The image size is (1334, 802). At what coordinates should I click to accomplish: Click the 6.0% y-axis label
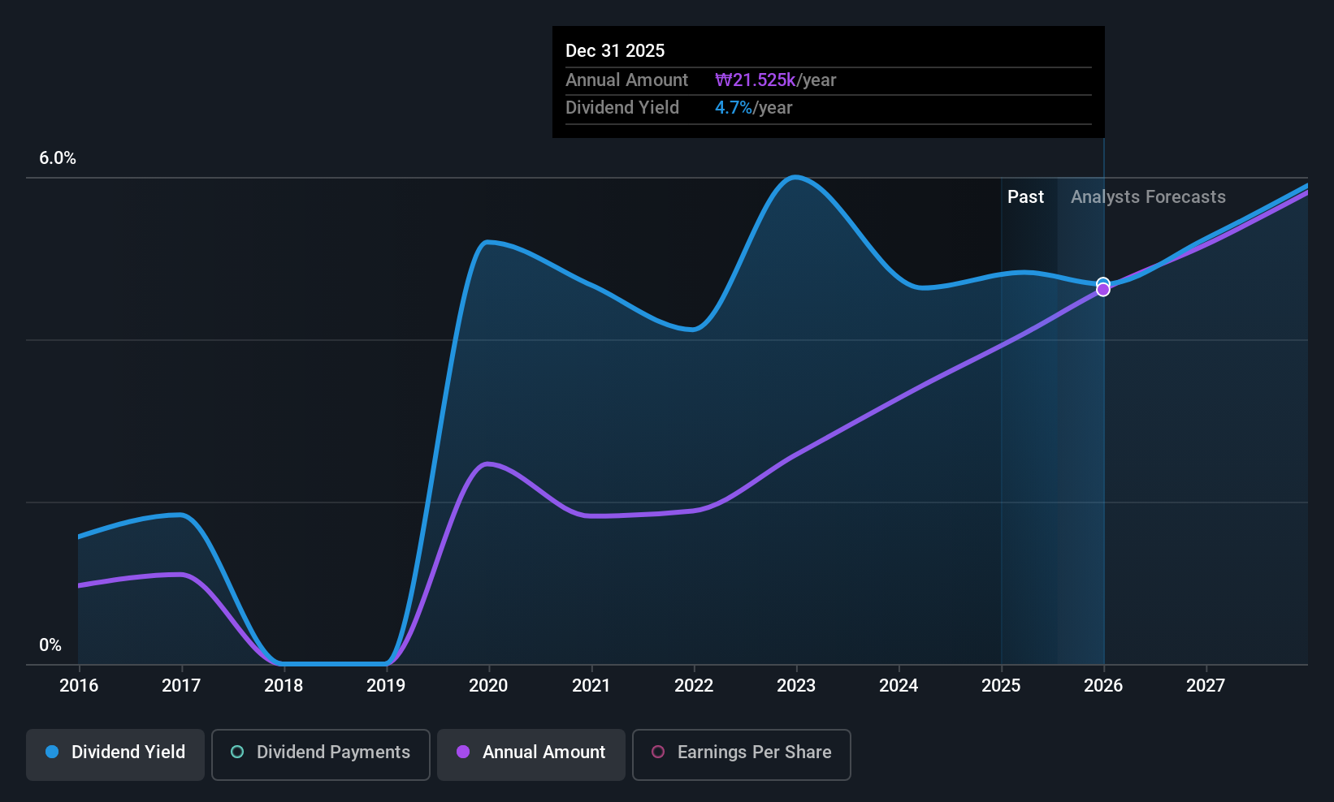pyautogui.click(x=58, y=158)
